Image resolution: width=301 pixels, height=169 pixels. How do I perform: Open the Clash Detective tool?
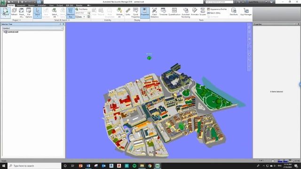coord(155,13)
